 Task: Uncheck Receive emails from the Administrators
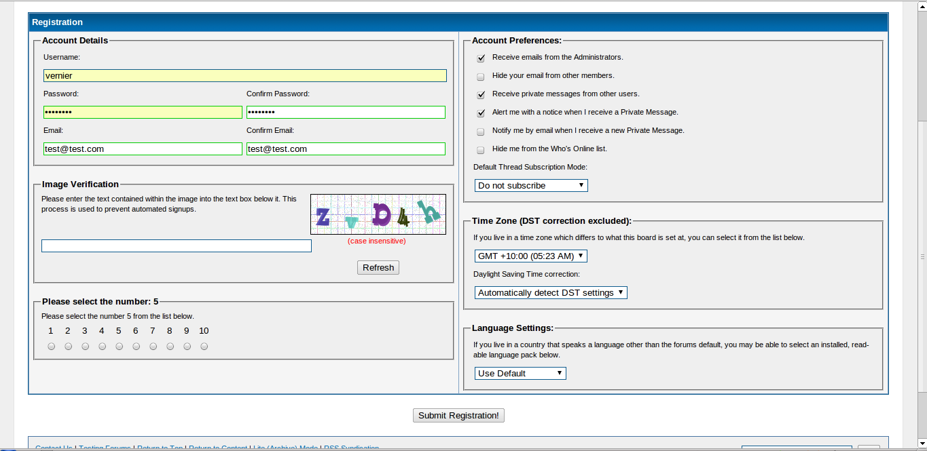(481, 58)
